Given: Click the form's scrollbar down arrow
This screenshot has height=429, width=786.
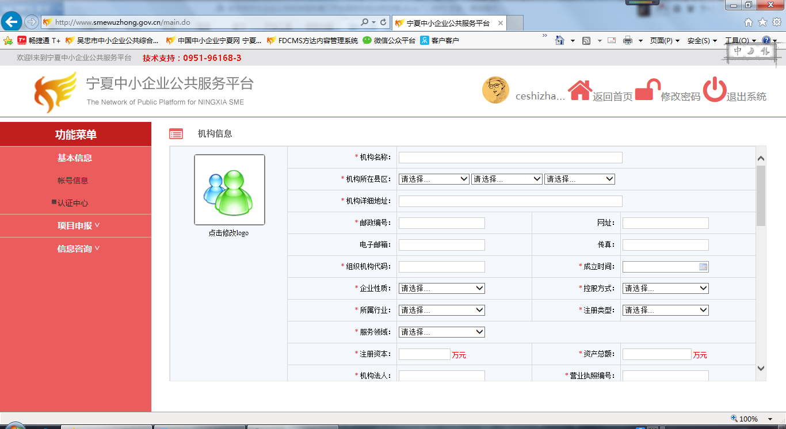Looking at the screenshot, I should 761,369.
